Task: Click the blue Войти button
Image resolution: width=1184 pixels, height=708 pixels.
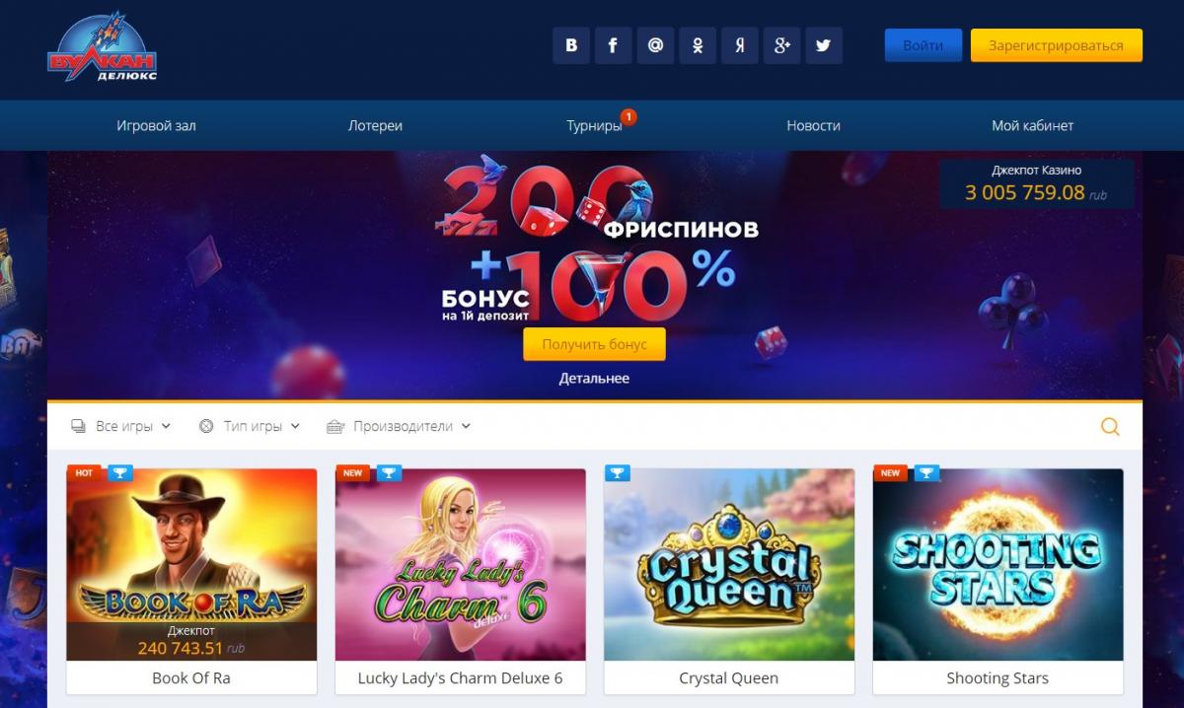Action: point(924,45)
